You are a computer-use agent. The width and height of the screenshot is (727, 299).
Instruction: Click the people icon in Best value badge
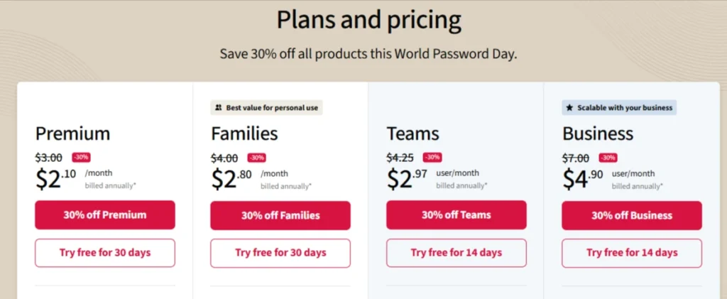(219, 108)
